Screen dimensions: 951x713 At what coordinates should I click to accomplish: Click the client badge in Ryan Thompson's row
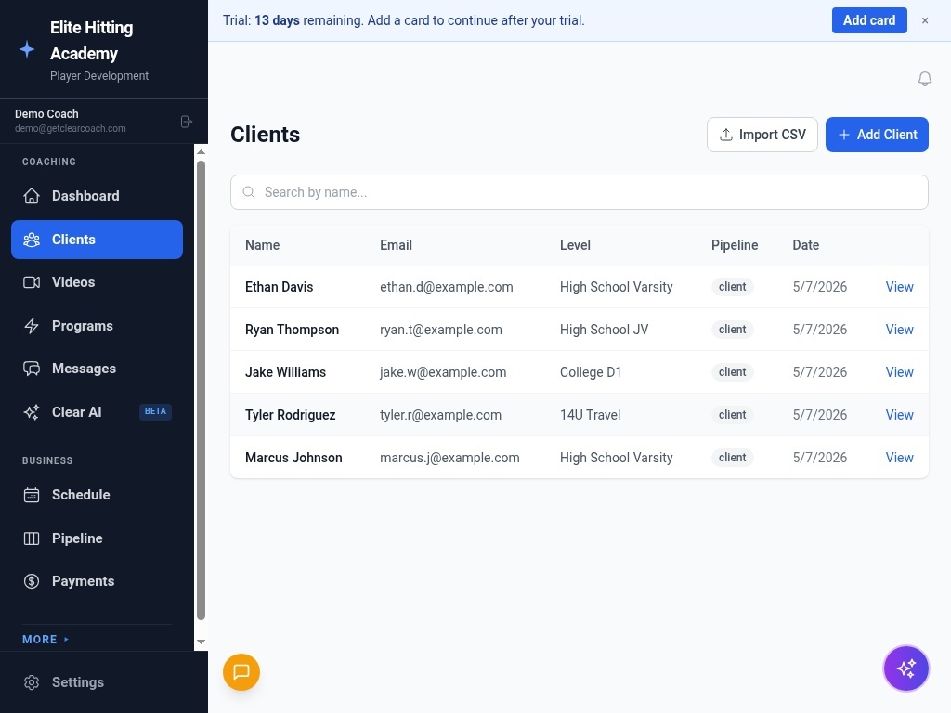[732, 330]
